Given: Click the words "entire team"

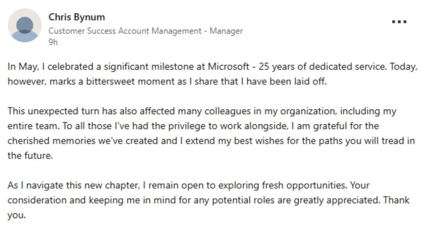Looking at the screenshot, I should [27, 125].
